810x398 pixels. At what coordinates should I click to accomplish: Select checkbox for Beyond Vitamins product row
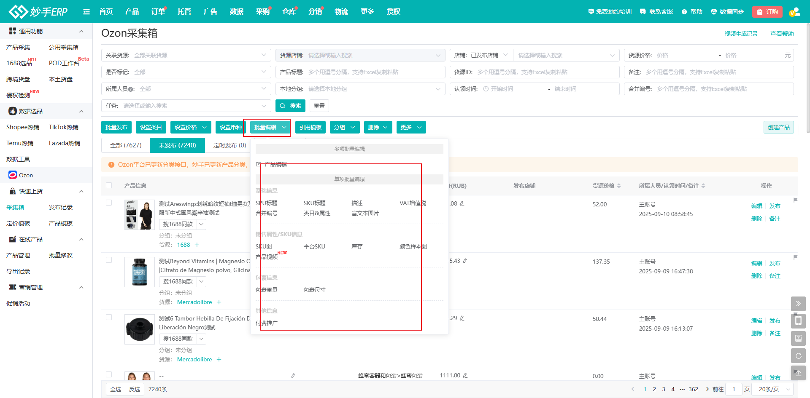(109, 260)
